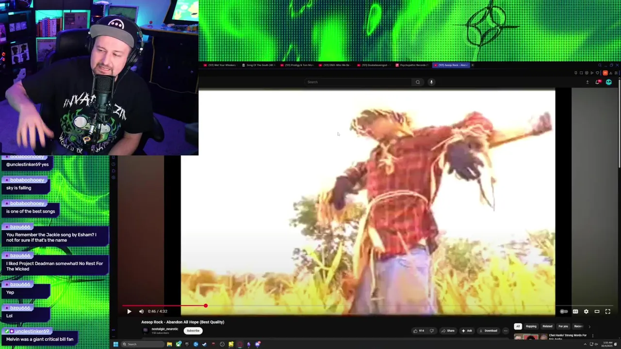
Task: Select the Rapping filter chip
Action: click(x=531, y=326)
